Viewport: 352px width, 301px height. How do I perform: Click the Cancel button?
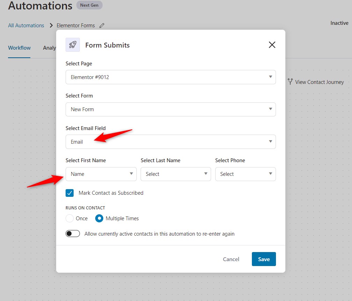point(231,259)
